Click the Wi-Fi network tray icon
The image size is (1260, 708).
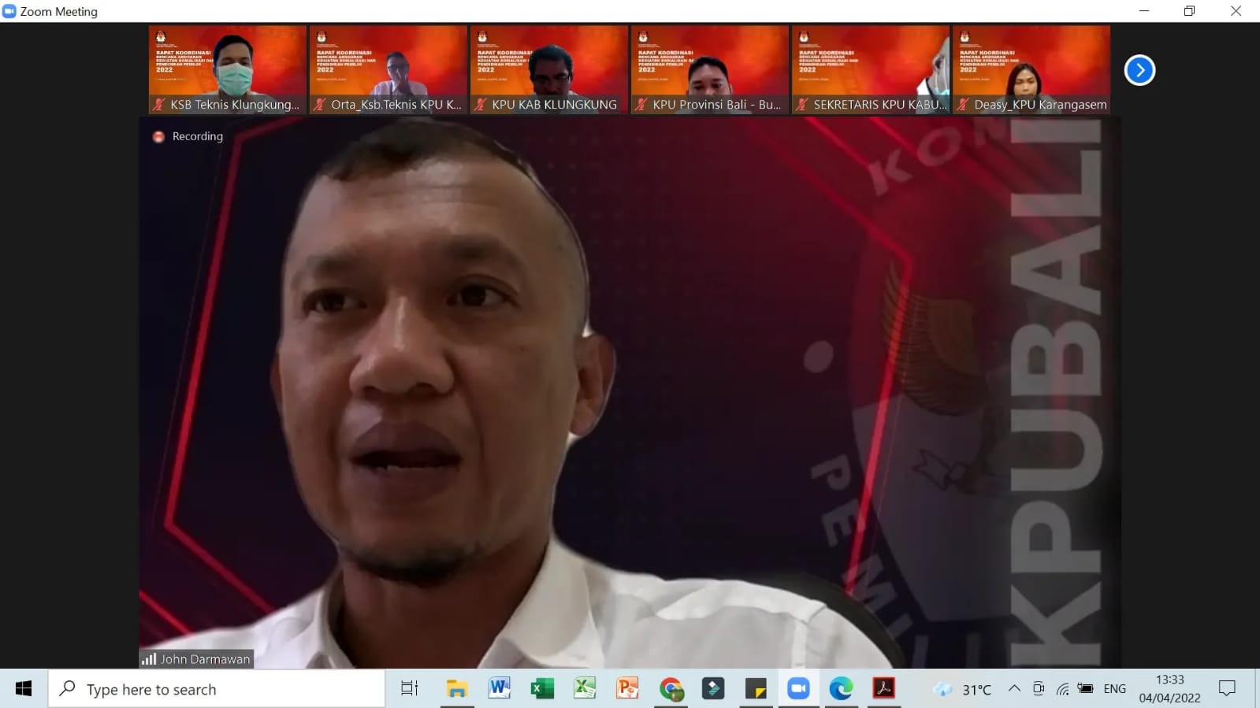coord(1062,689)
